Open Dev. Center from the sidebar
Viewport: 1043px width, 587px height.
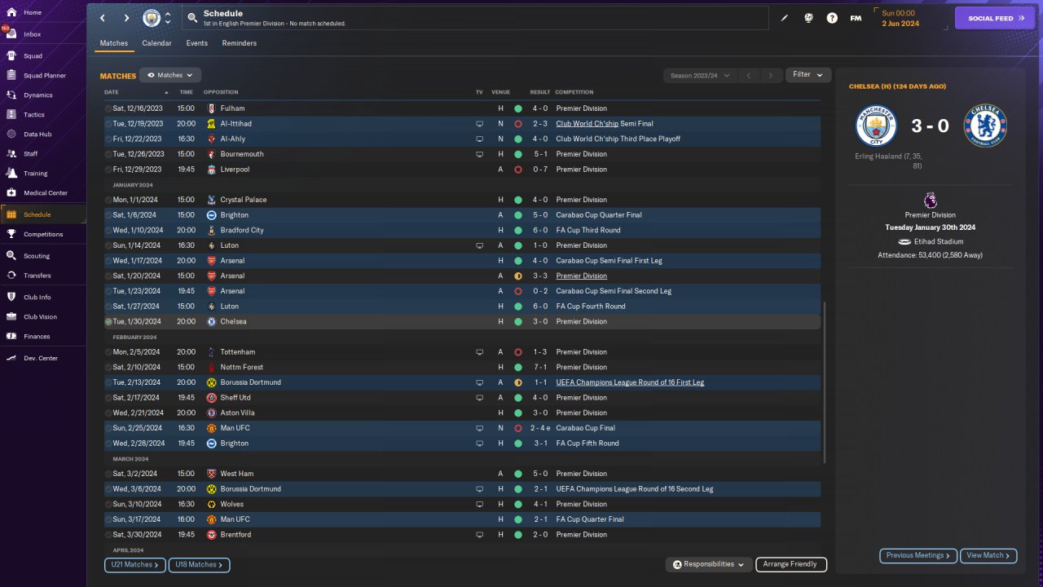(44, 359)
